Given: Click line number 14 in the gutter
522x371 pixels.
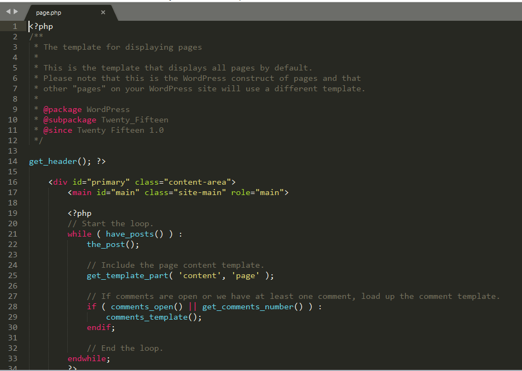Looking at the screenshot, I should [x=13, y=161].
